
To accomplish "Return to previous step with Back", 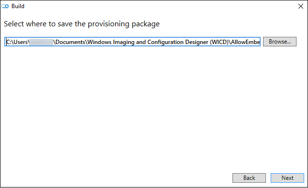I will 249,178.
